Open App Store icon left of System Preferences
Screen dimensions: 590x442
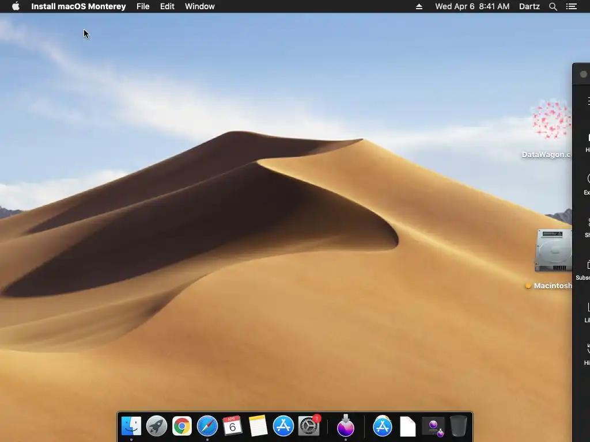(x=283, y=426)
